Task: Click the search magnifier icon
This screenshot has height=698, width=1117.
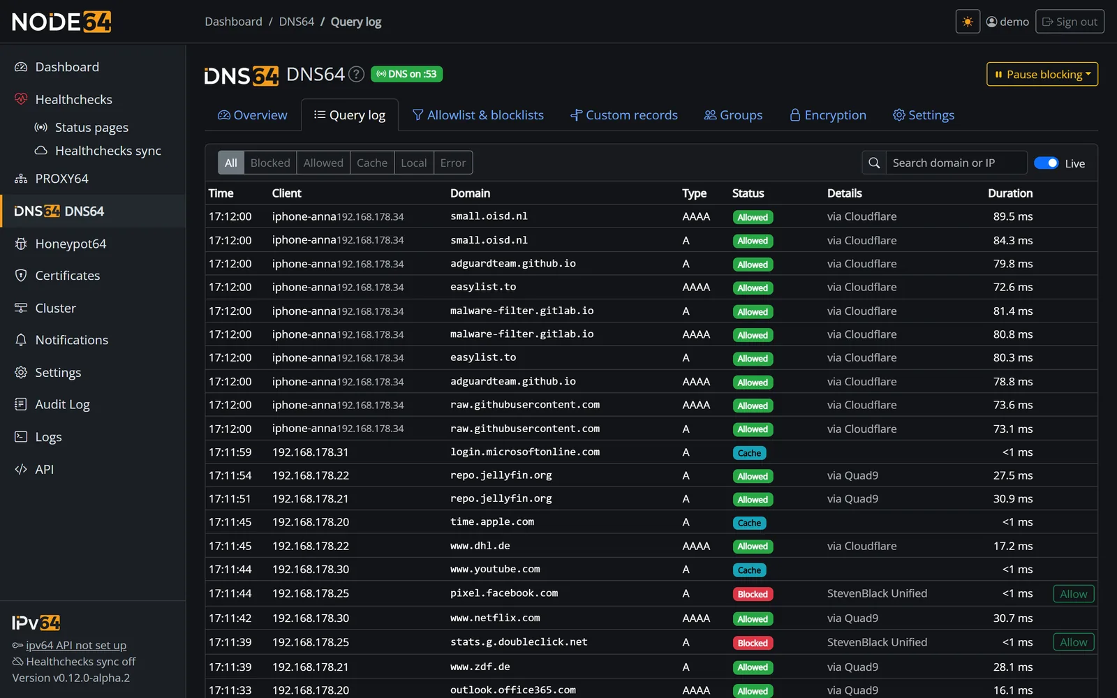Action: [x=874, y=163]
